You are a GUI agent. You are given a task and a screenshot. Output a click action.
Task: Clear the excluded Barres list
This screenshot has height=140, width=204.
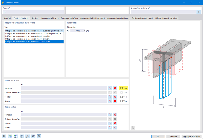tap(115, 128)
